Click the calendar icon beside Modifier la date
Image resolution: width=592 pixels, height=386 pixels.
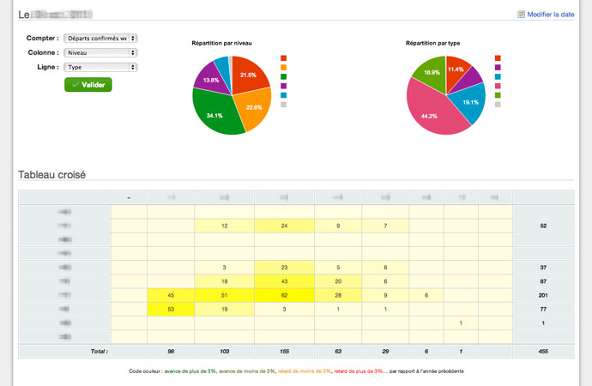pyautogui.click(x=521, y=15)
